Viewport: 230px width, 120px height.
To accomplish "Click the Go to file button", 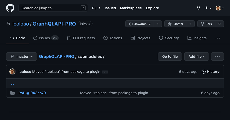I will click(170, 56).
